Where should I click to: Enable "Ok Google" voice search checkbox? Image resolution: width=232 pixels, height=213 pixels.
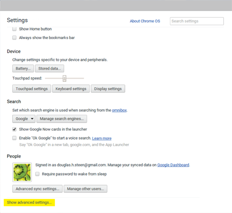[14, 138]
